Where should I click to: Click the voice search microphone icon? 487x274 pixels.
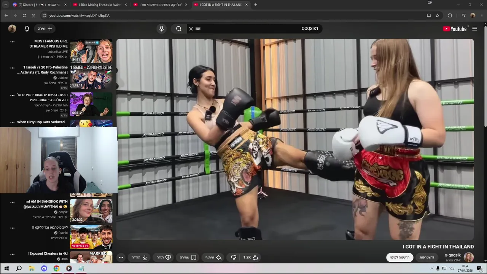click(161, 29)
